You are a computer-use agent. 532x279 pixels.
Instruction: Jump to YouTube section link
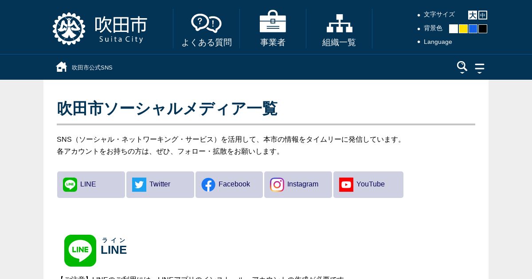[368, 185]
